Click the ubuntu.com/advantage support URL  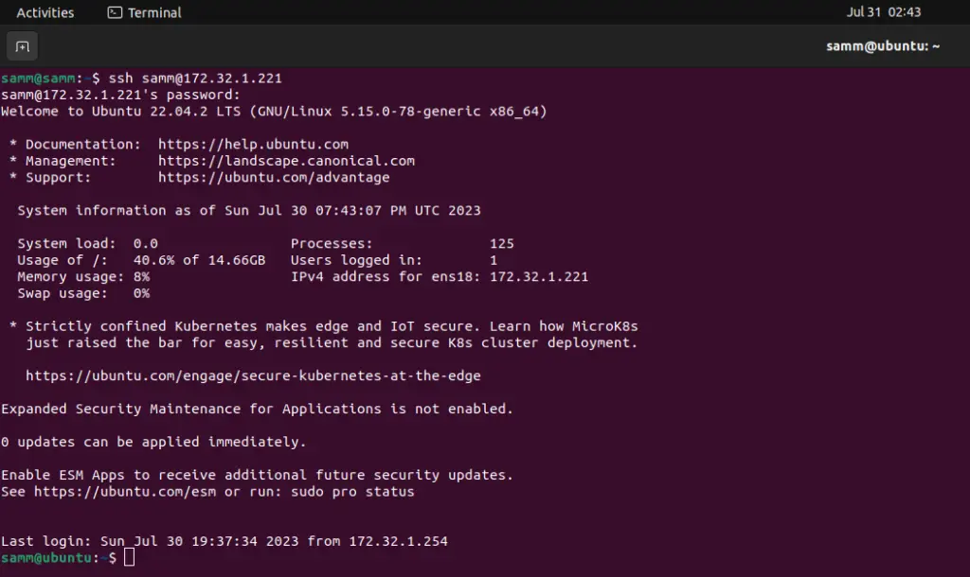[274, 178]
